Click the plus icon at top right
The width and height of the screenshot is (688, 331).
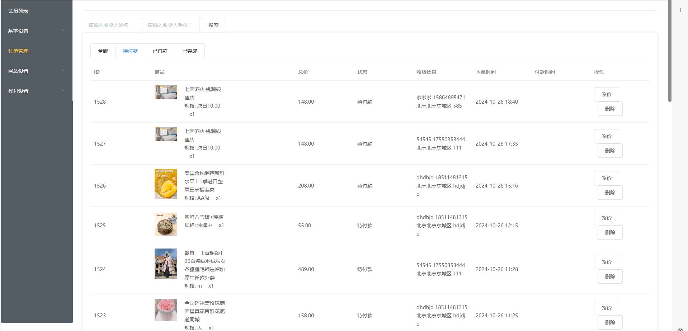(680, 10)
